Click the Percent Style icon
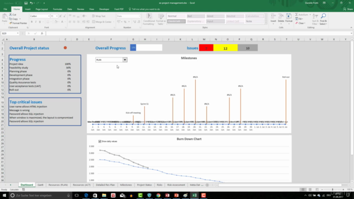The height and width of the screenshot is (199, 354). (x=125, y=22)
